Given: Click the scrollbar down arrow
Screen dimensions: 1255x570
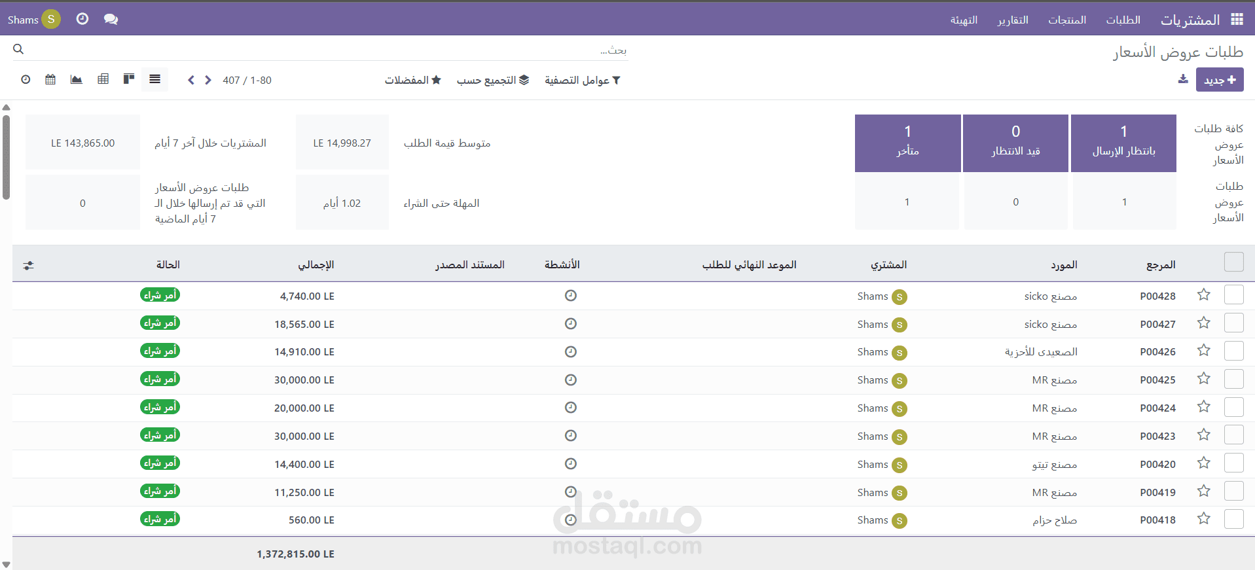Looking at the screenshot, I should click(x=6, y=564).
